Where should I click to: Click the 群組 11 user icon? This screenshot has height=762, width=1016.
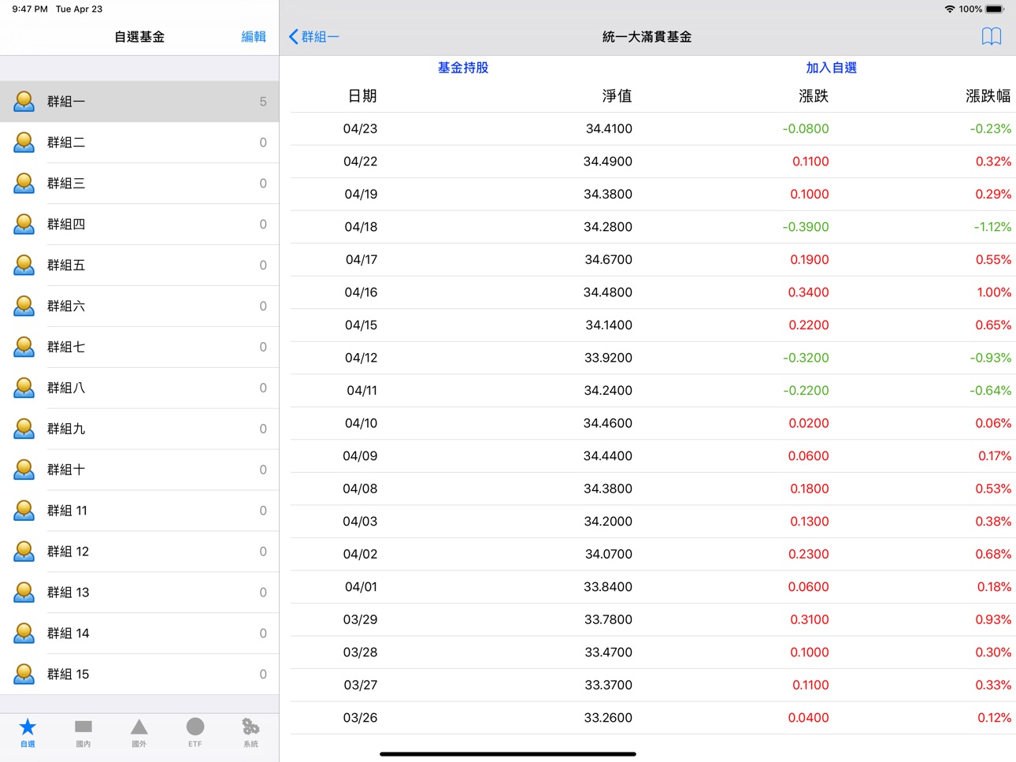pyautogui.click(x=24, y=511)
